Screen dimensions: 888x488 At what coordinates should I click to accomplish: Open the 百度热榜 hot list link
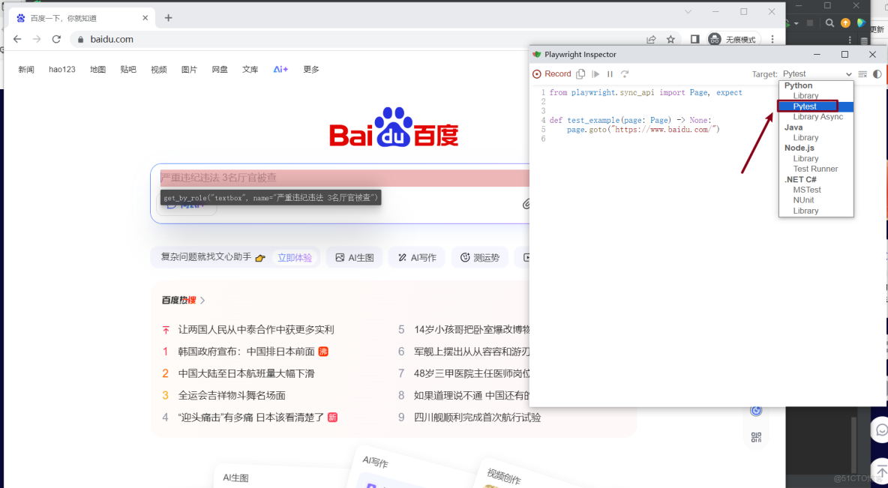click(x=178, y=298)
